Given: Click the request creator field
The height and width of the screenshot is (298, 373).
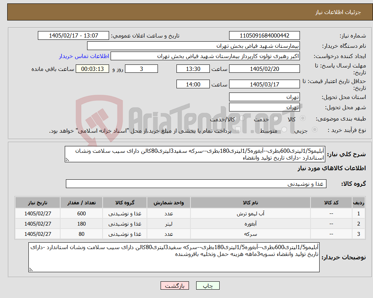Looking at the screenshot, I should (205, 56).
